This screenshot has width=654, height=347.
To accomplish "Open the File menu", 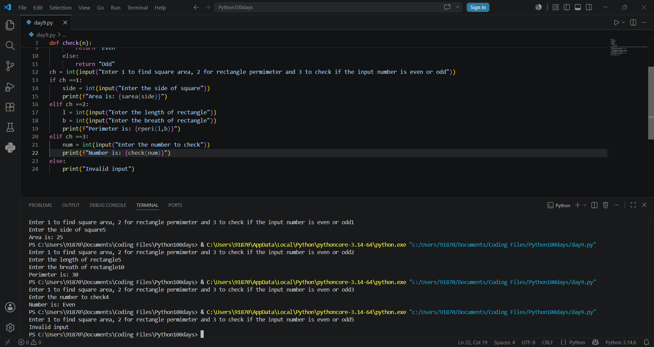I will pyautogui.click(x=22, y=7).
